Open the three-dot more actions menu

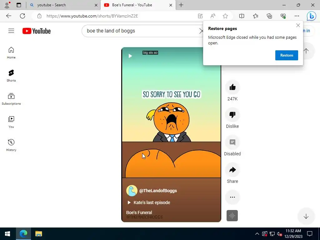point(232,197)
